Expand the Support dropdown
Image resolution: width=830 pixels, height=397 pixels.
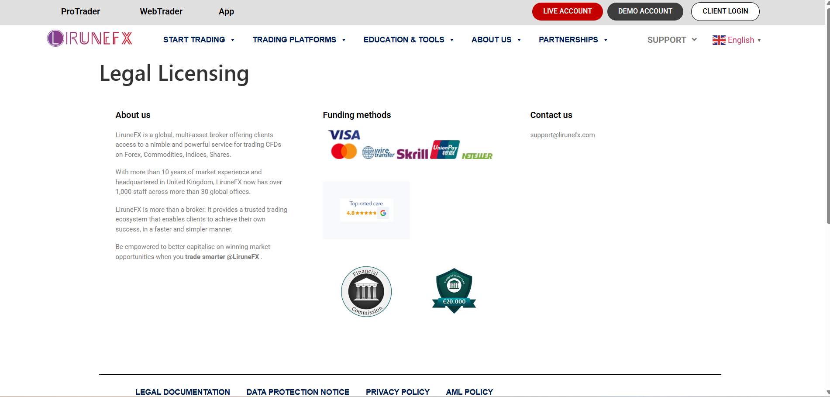click(672, 40)
